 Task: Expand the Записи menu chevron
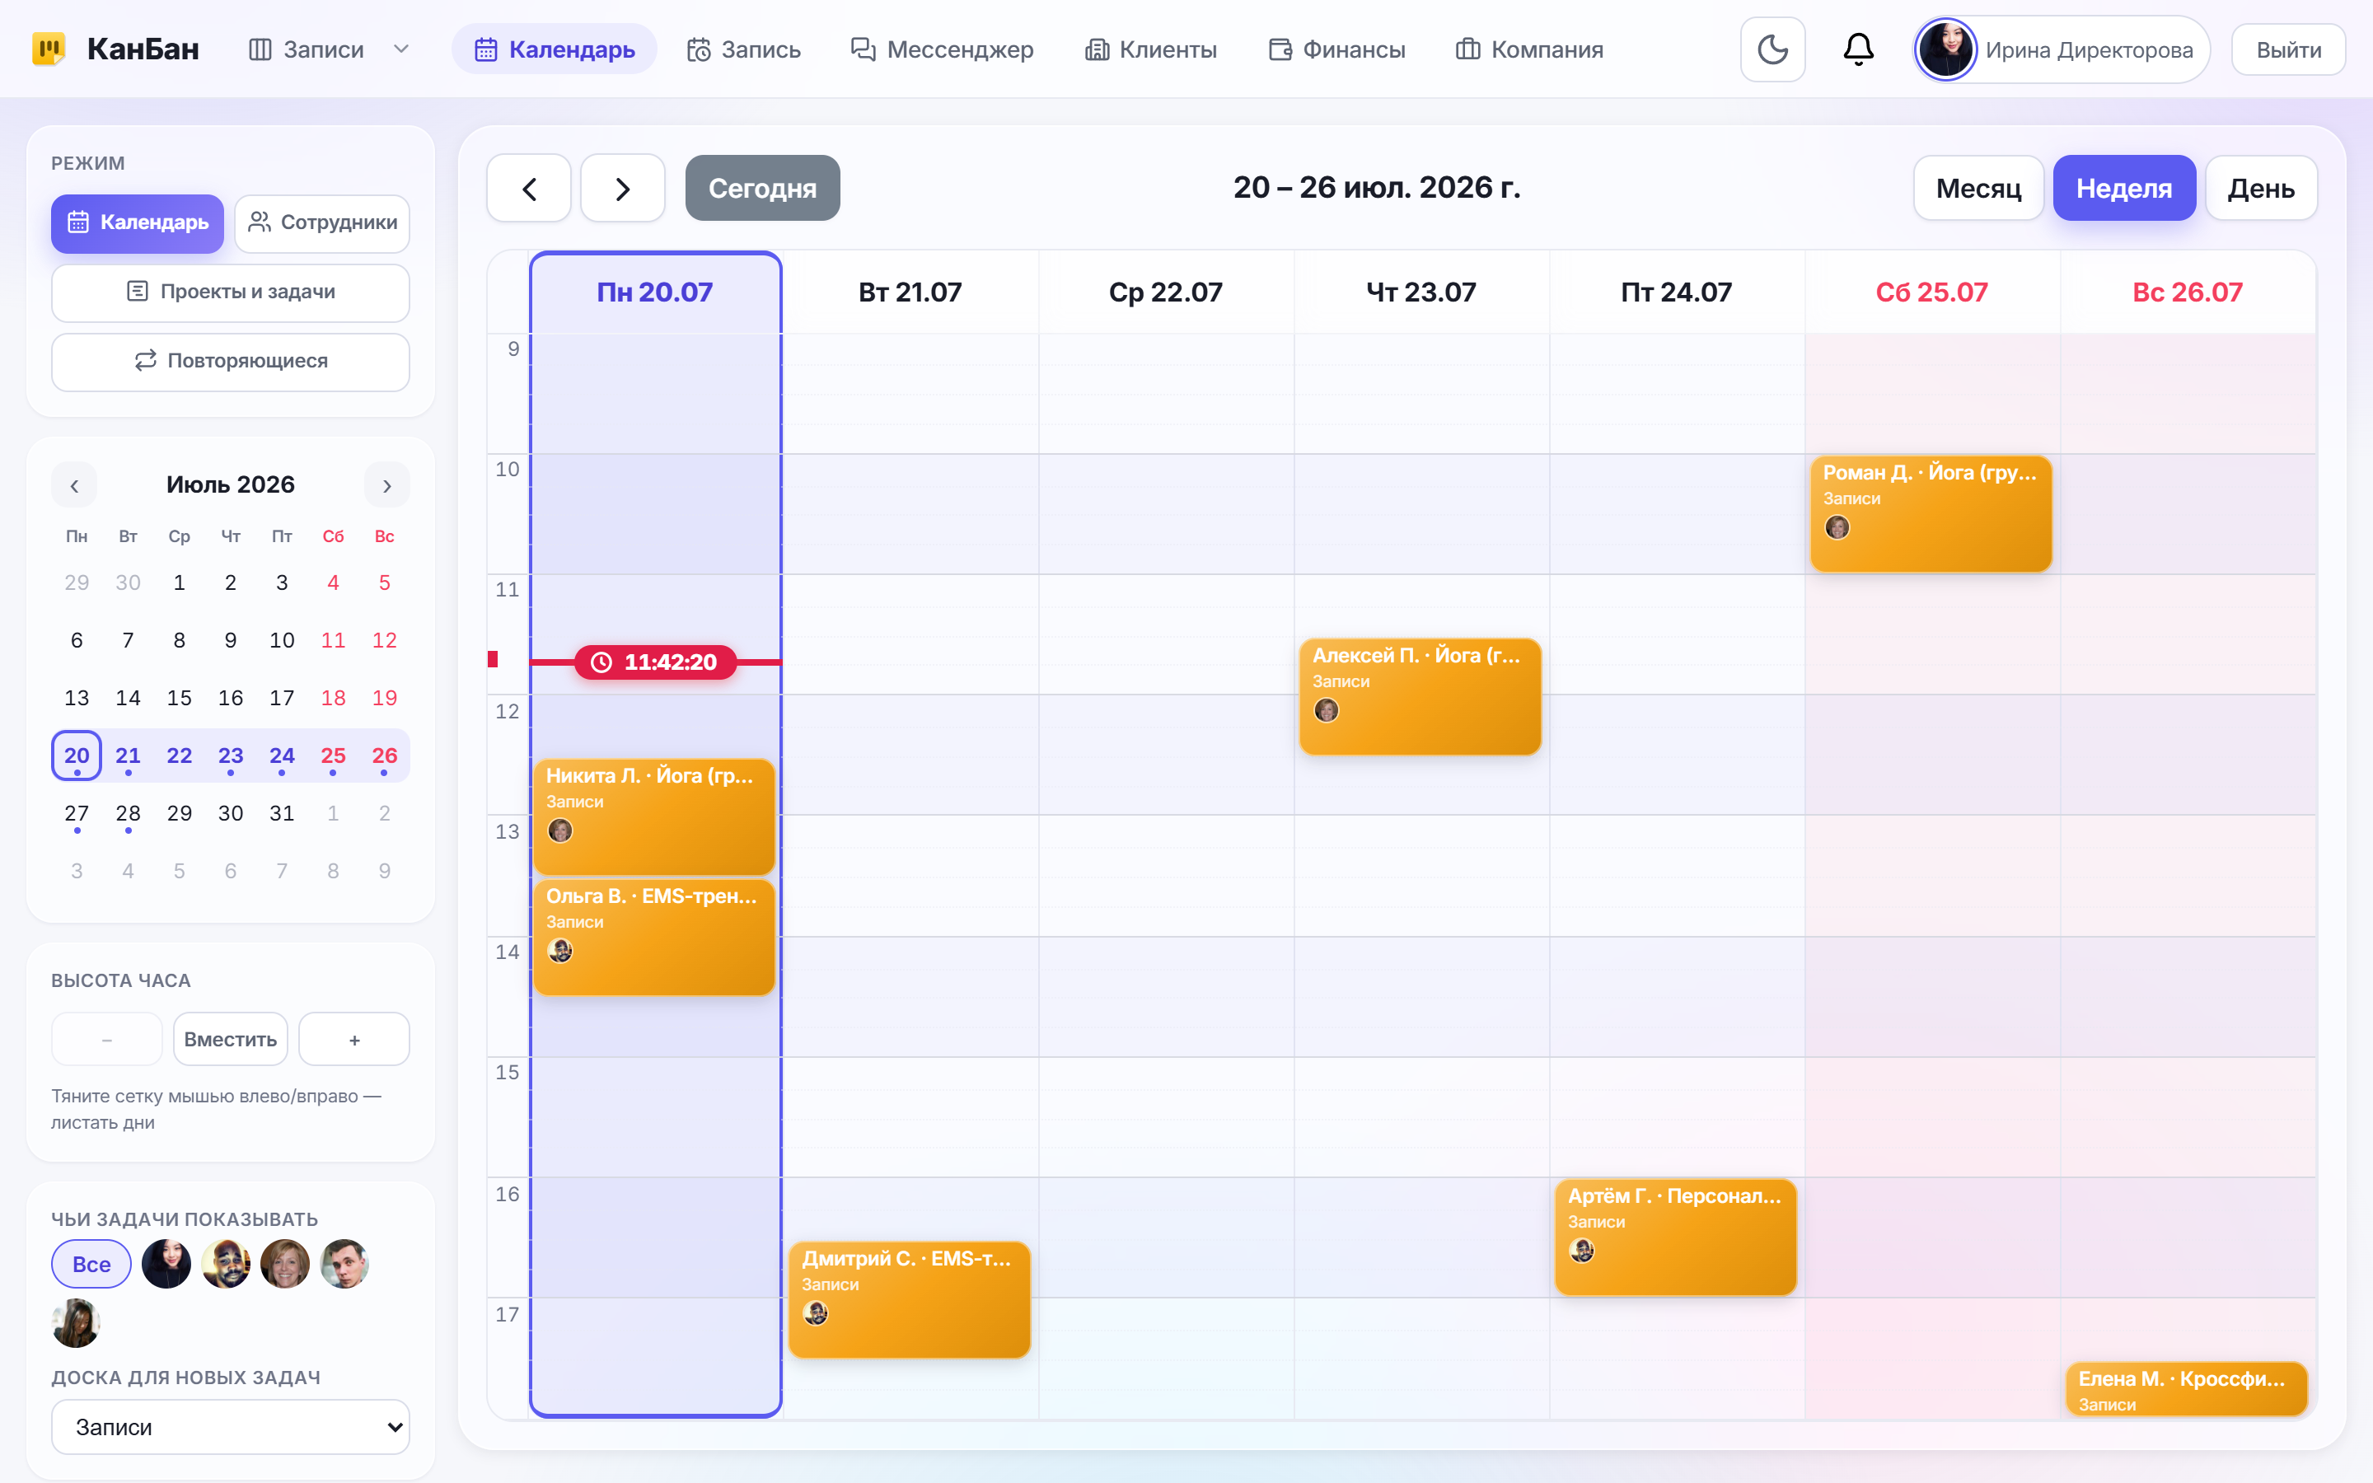point(401,49)
